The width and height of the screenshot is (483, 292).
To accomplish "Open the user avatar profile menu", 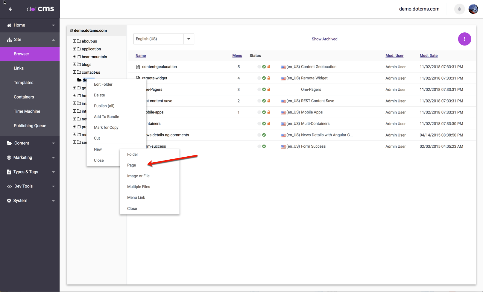I will point(473,9).
